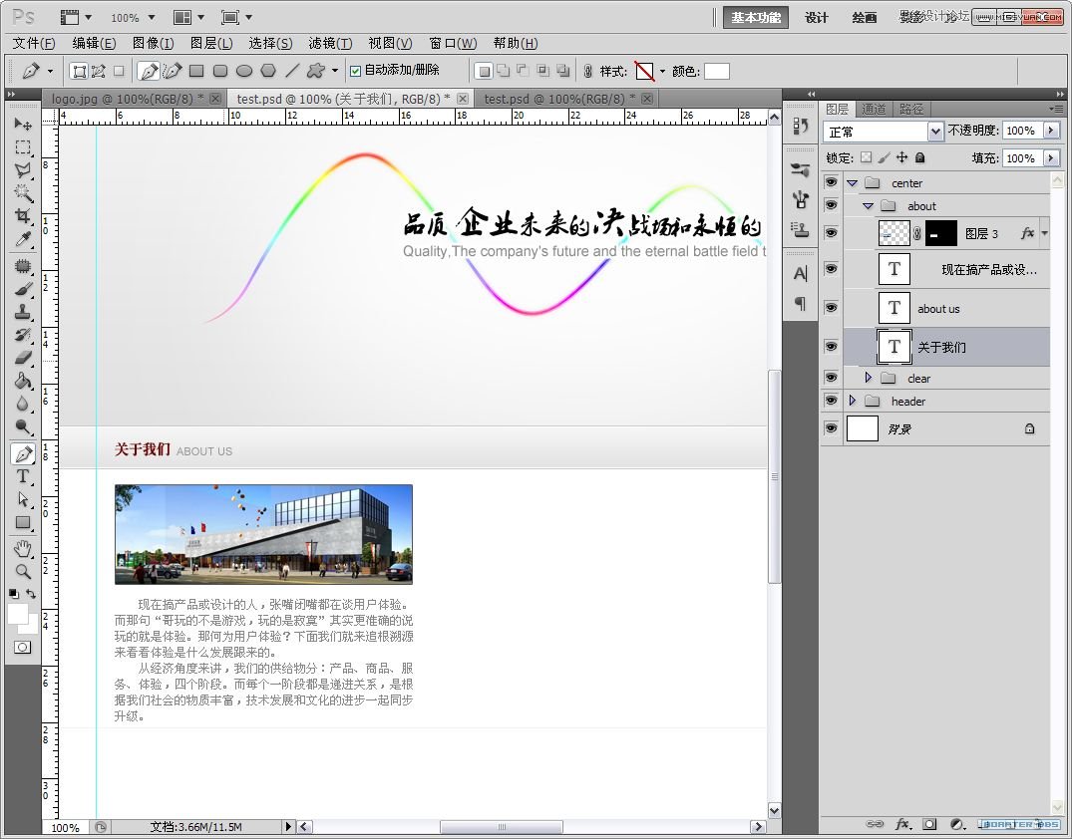Select the Pen tool in toolbox
1072x839 pixels.
tap(23, 453)
